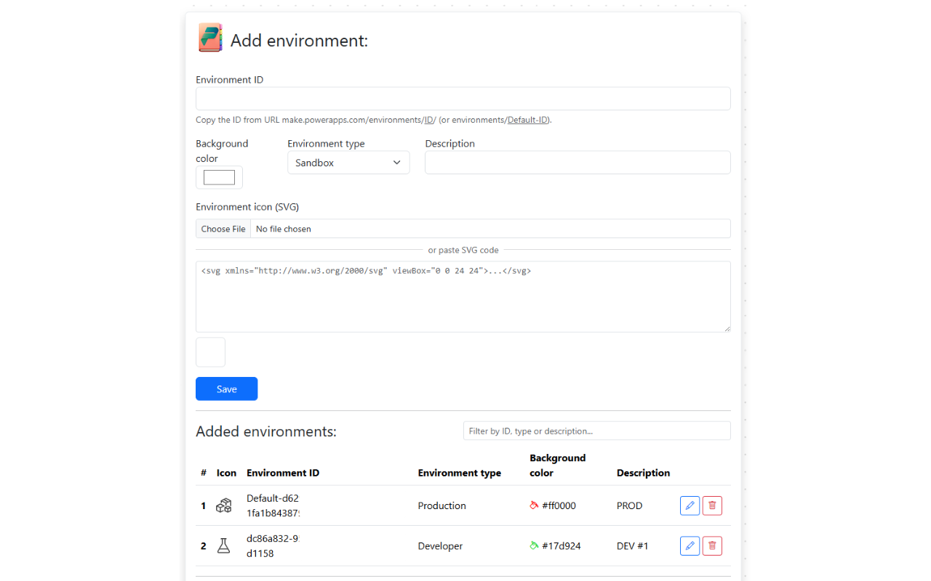Click the green paint bucket icon for #17d924
The height and width of the screenshot is (581, 931).
(x=534, y=545)
